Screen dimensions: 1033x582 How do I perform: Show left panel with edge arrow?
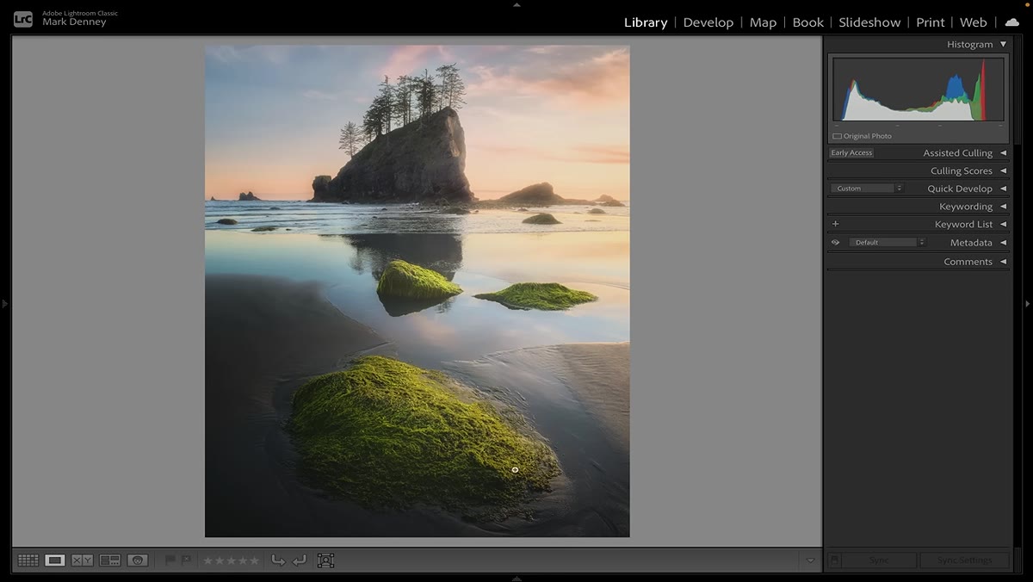click(4, 304)
